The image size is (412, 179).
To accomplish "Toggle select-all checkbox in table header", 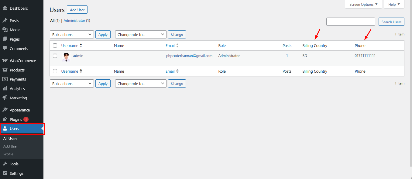I will tap(55, 45).
